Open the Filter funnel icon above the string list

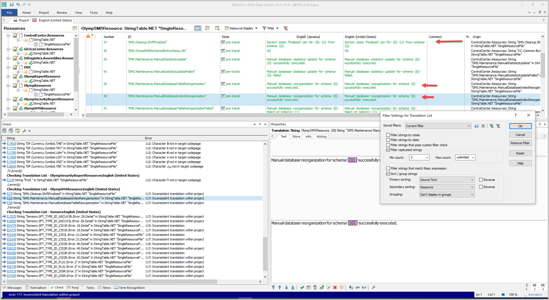tap(264, 28)
